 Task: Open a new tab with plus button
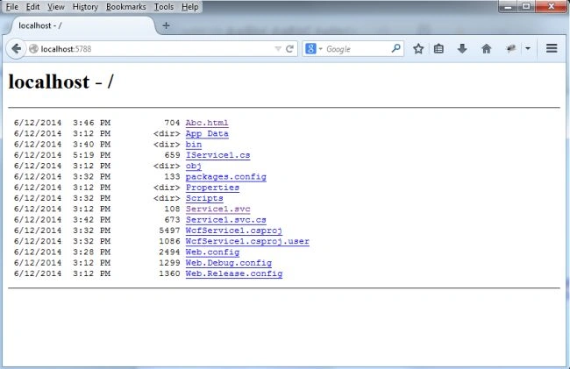pos(166,25)
